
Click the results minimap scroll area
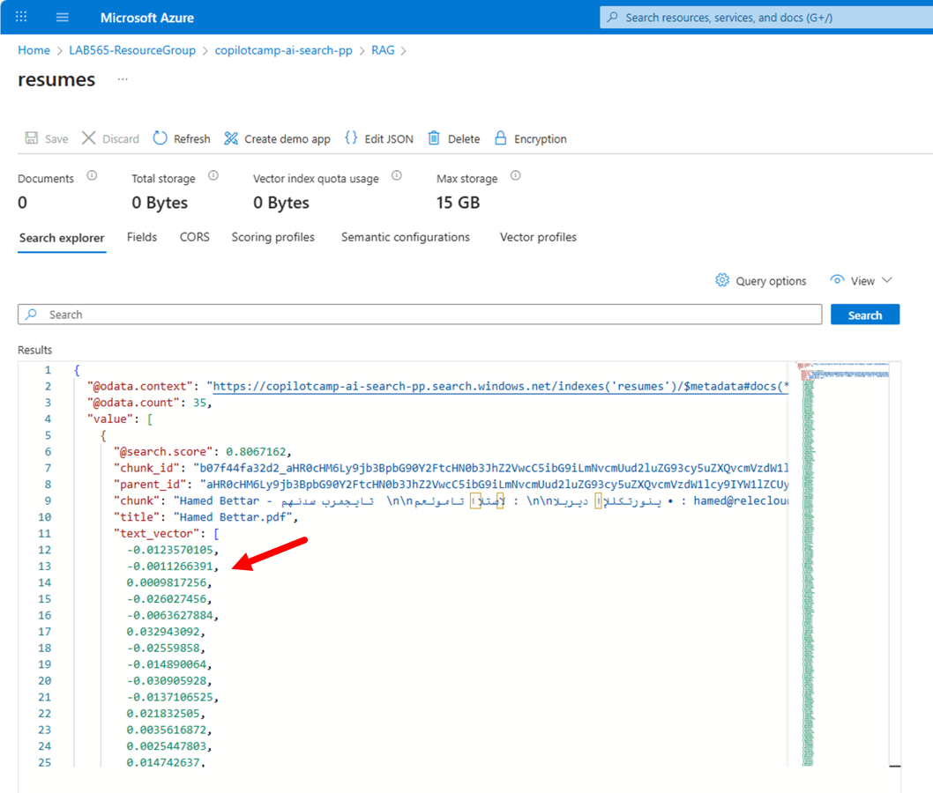pyautogui.click(x=843, y=564)
